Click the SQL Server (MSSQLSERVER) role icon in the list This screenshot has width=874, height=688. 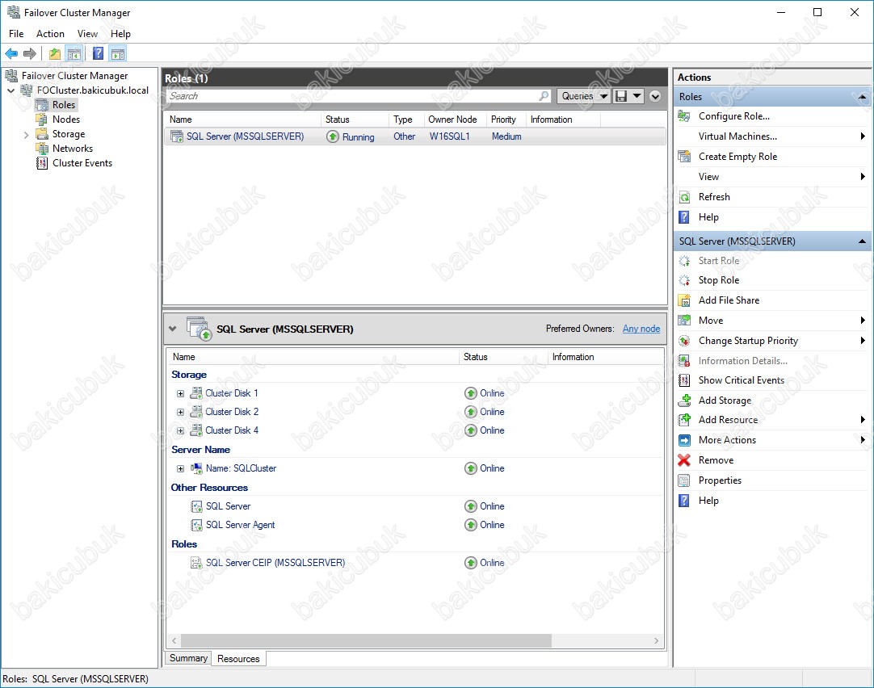[176, 136]
